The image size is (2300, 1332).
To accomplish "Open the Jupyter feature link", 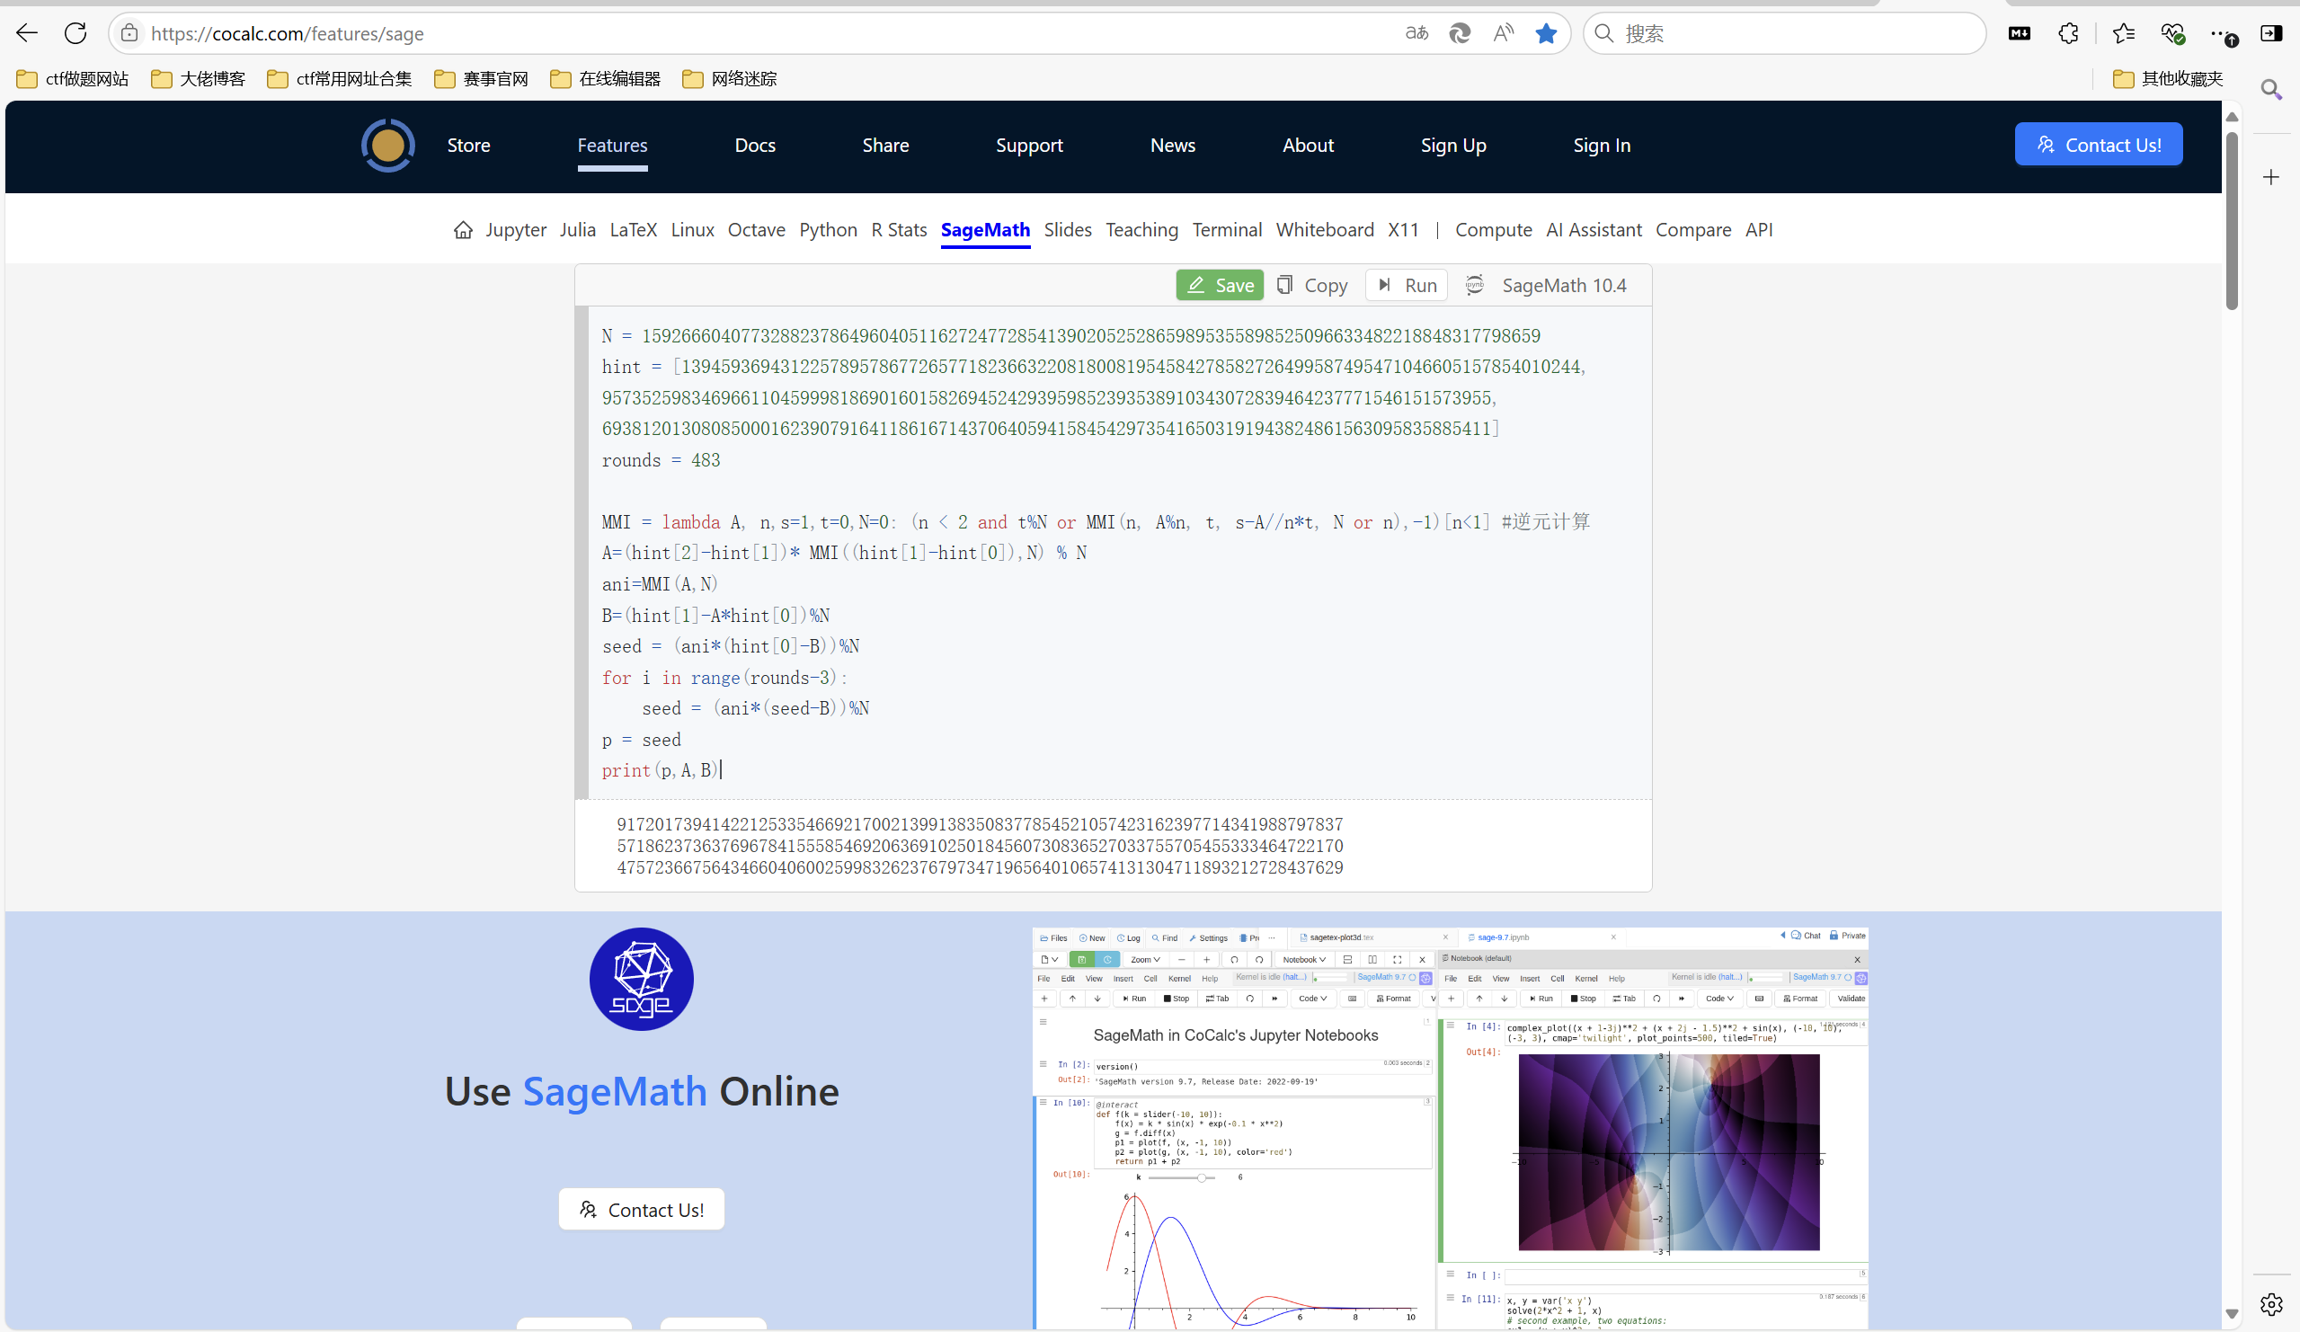I will tap(516, 230).
